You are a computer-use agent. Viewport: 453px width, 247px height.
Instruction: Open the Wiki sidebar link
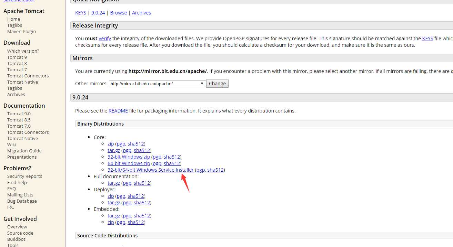(x=11, y=144)
